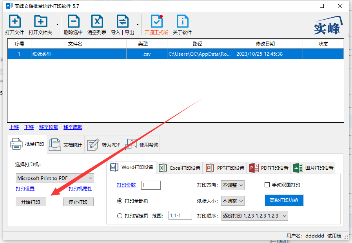Click the 打印份数 number input field
This screenshot has width=352, height=243.
click(151, 185)
